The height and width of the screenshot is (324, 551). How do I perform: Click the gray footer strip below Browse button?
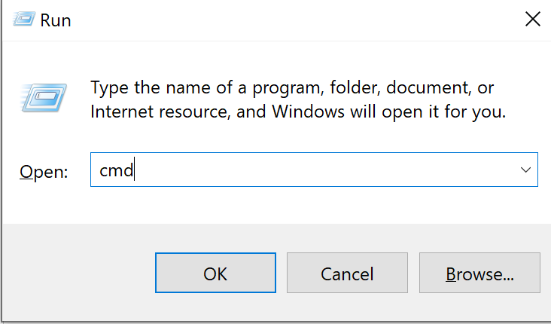479,307
